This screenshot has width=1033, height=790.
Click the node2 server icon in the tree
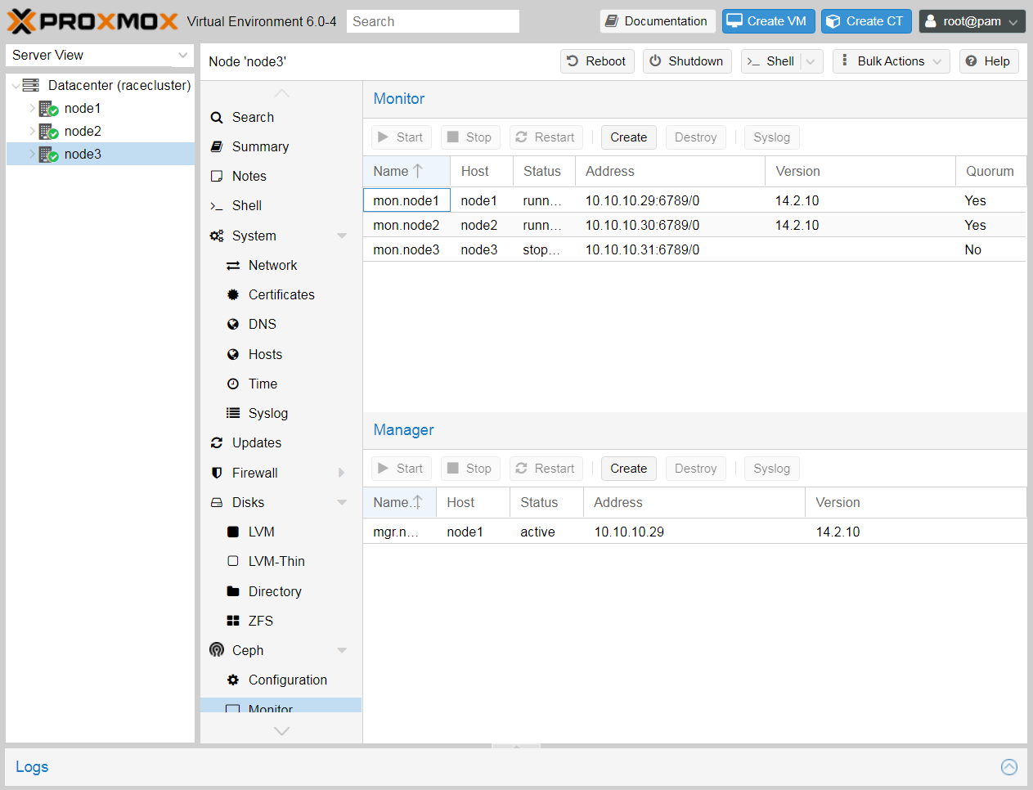pos(49,132)
